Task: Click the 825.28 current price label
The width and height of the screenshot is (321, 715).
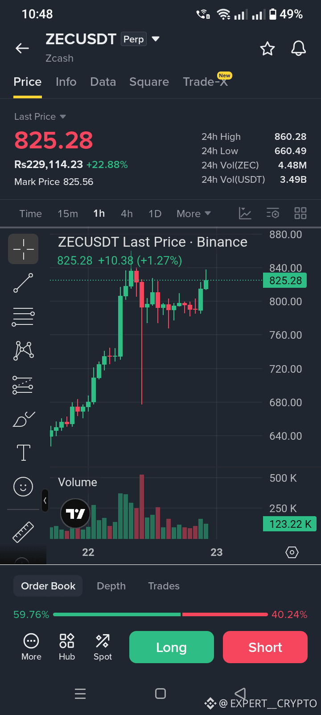Action: (x=285, y=281)
